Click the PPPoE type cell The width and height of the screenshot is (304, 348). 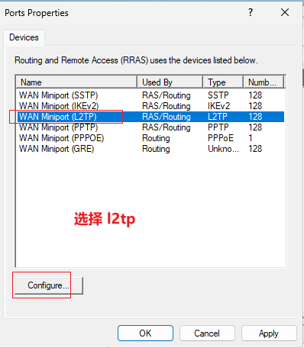click(221, 138)
